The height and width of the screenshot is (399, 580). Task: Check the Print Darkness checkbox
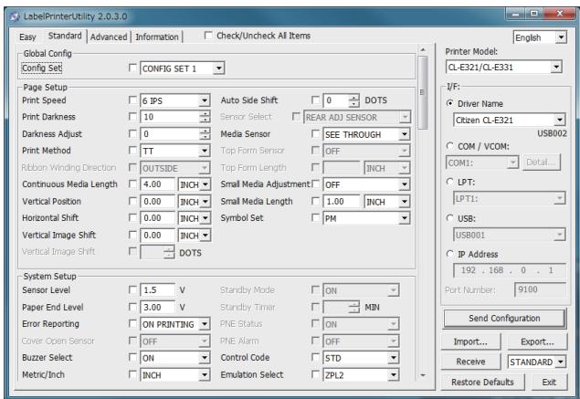click(132, 117)
